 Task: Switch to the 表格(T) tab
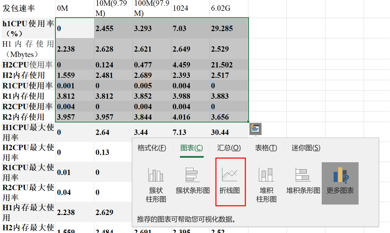tap(266, 148)
